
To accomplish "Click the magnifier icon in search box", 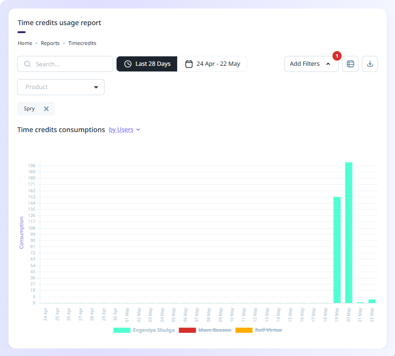I will [27, 64].
